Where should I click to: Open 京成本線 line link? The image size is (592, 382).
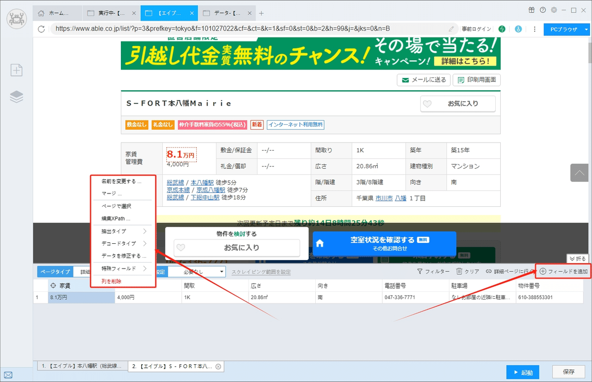(179, 190)
